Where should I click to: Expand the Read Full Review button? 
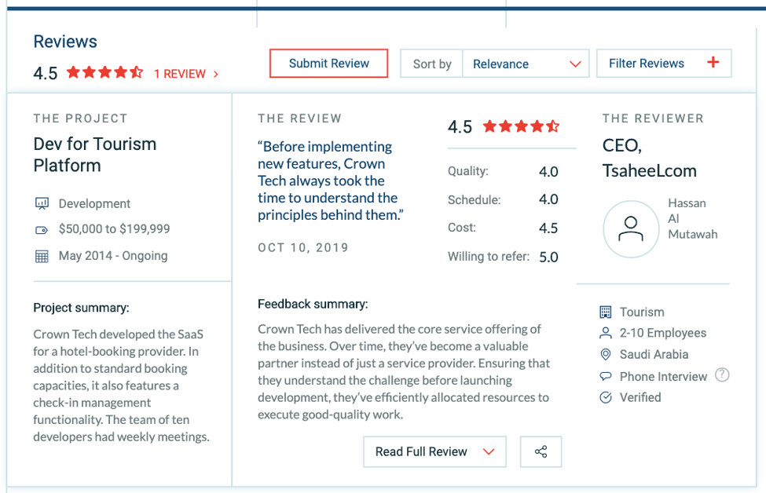[434, 451]
